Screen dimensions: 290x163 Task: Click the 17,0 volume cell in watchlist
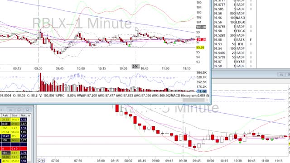pyautogui.click(x=23, y=128)
